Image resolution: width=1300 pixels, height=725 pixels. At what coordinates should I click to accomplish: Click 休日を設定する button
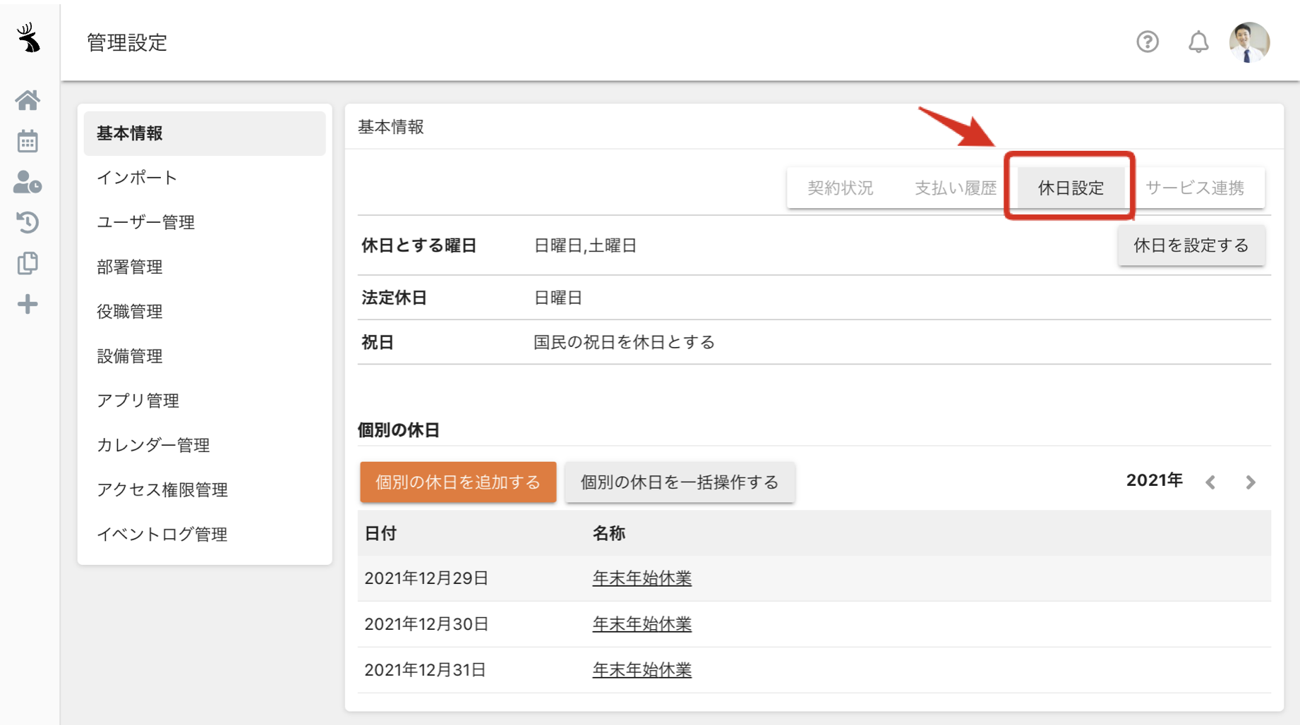1191,245
